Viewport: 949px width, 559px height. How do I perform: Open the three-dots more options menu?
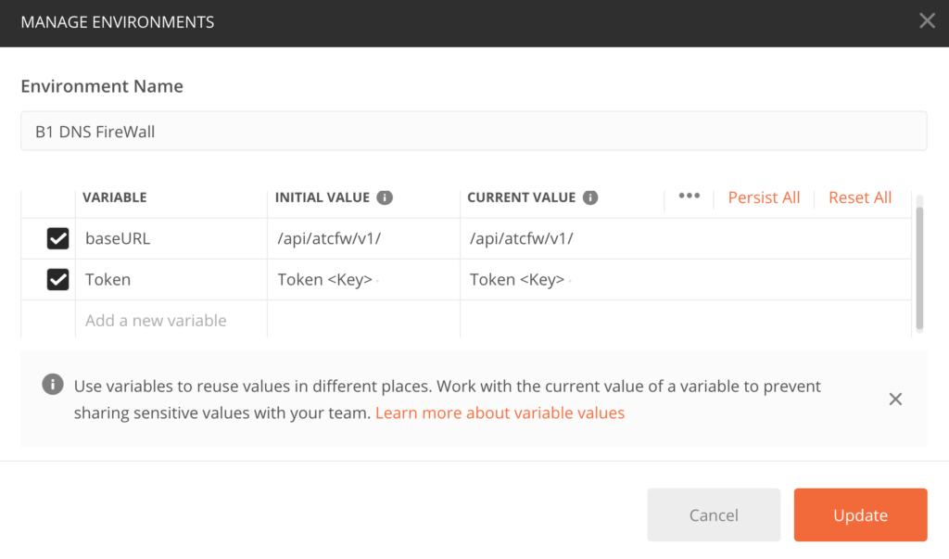pos(689,197)
